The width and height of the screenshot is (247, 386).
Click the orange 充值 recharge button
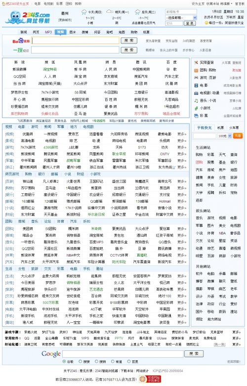coord(238,135)
